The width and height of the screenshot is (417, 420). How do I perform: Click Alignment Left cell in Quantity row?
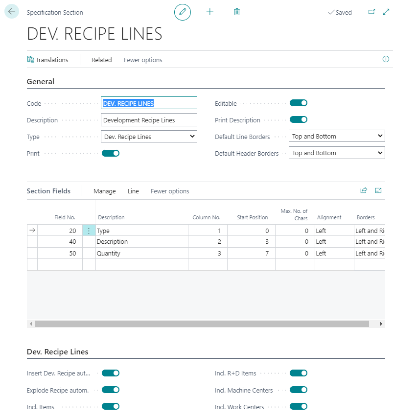(x=334, y=253)
